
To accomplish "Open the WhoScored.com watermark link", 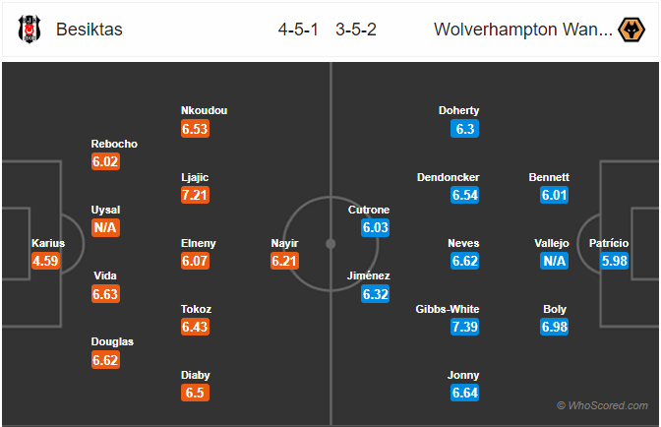I will click(x=602, y=405).
